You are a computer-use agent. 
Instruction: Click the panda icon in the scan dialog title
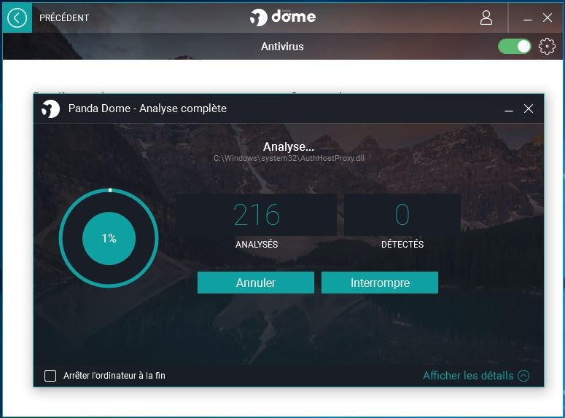coord(50,109)
